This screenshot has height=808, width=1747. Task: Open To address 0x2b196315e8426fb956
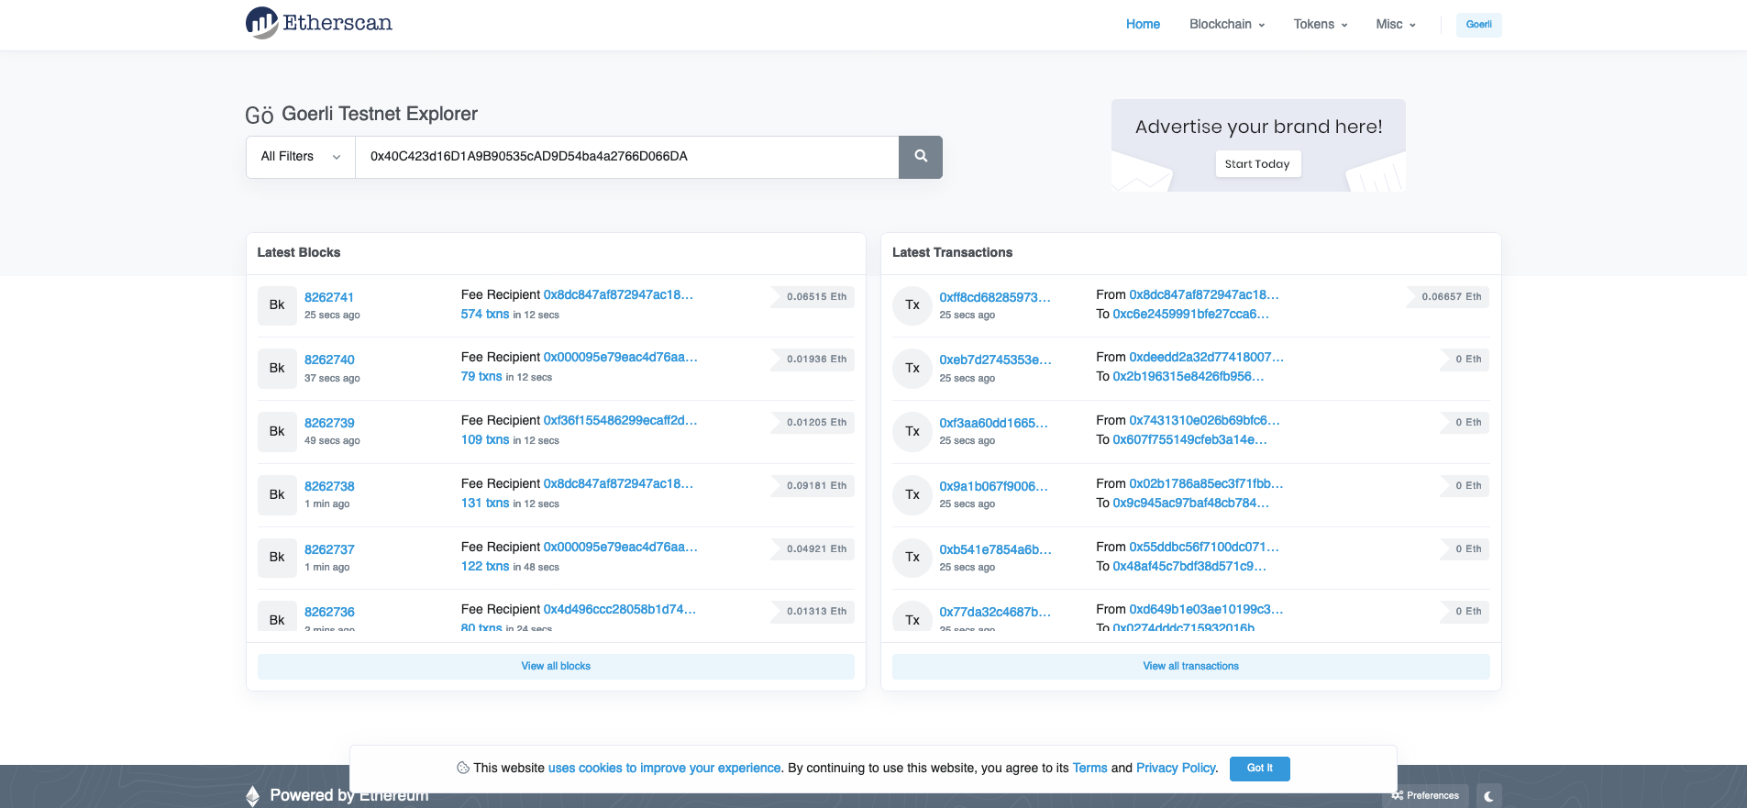tap(1188, 377)
